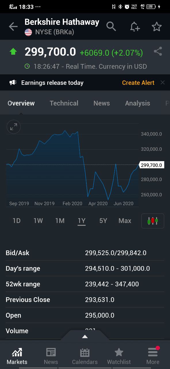Open the Analysis tab
Image resolution: width=170 pixels, height=369 pixels.
pyautogui.click(x=137, y=103)
